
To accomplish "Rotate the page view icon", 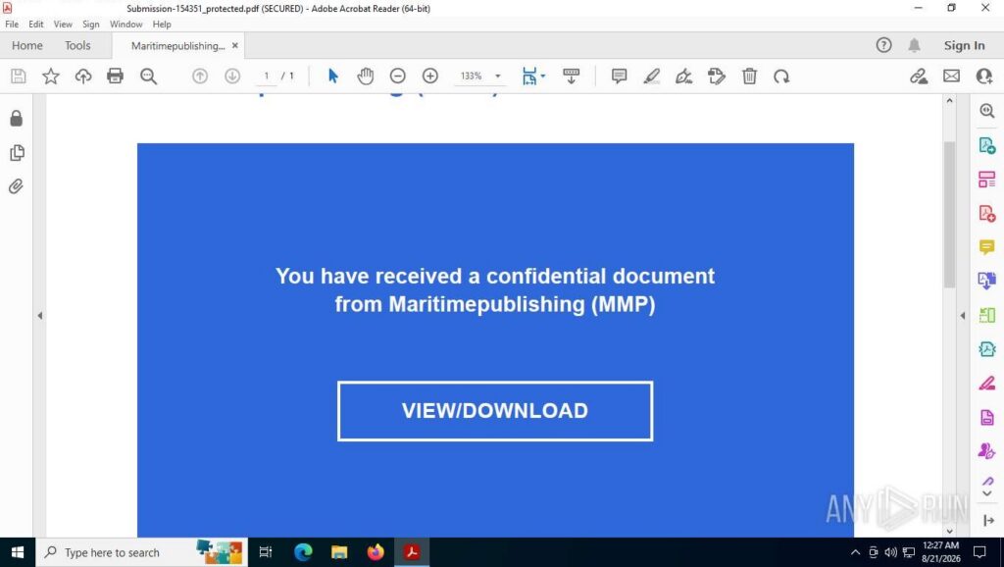I will (781, 77).
